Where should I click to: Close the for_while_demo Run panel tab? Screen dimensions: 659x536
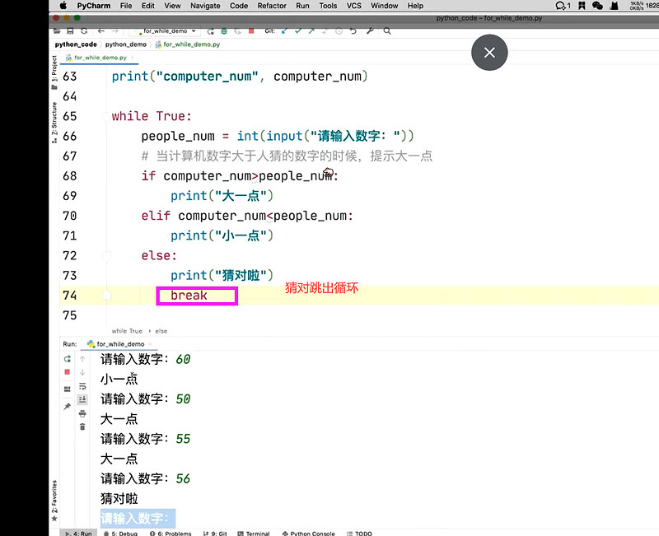(150, 344)
